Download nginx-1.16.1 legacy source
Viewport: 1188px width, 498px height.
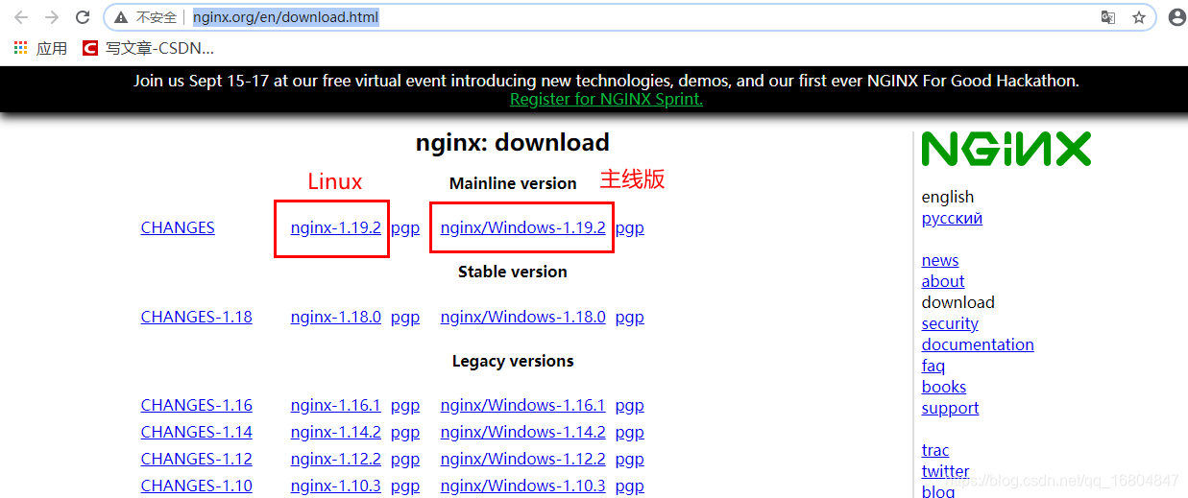[x=336, y=405]
